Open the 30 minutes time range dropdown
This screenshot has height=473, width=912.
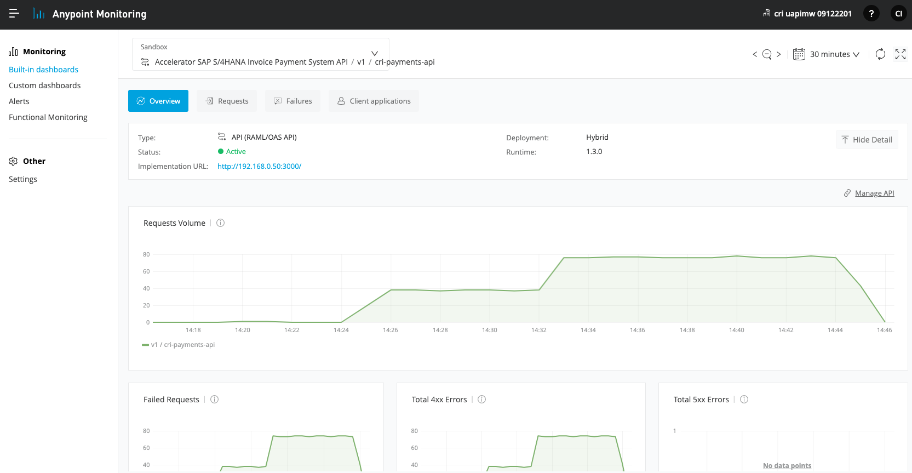coord(835,54)
